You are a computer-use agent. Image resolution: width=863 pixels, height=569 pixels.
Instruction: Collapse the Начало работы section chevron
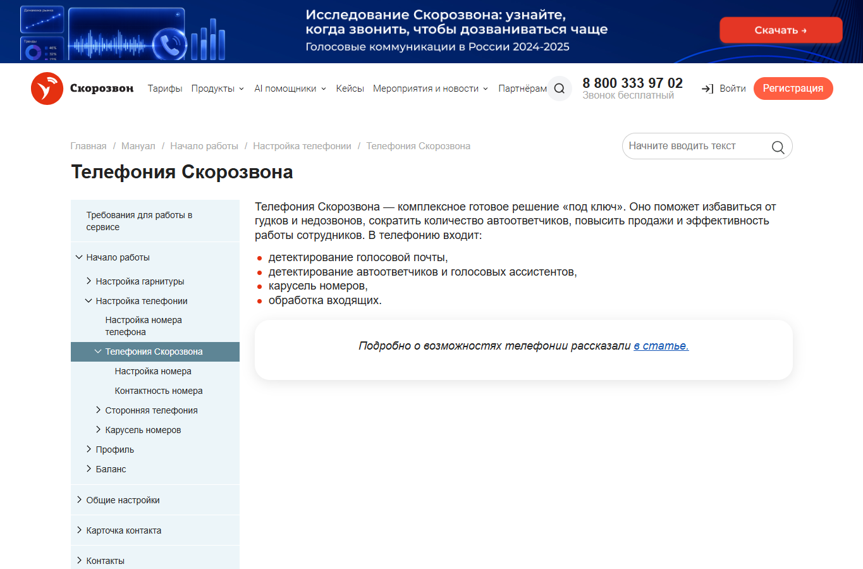click(79, 257)
